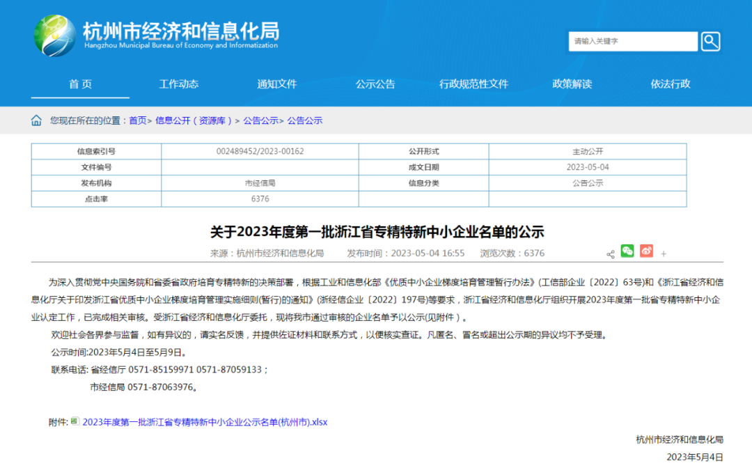Image resolution: width=752 pixels, height=470 pixels.
Task: Open 行政规范性文件 menu item
Action: point(473,84)
